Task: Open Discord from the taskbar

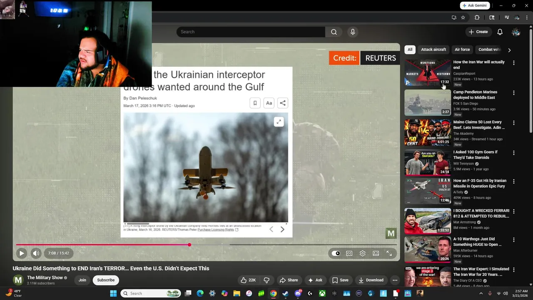Action: point(298,293)
